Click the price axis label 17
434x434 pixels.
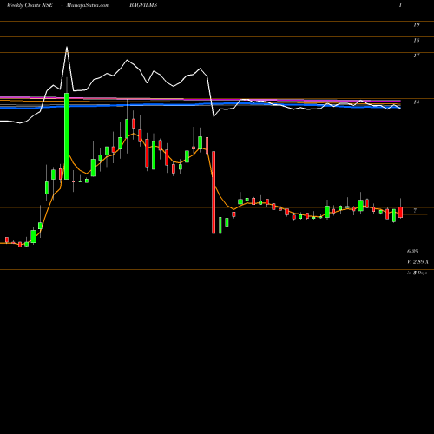pos(417,56)
